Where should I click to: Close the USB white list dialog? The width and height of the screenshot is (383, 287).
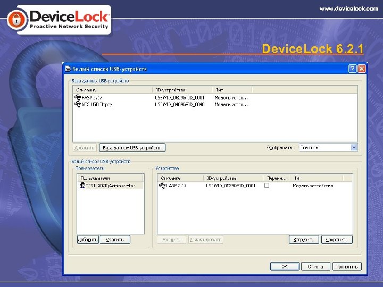362,69
